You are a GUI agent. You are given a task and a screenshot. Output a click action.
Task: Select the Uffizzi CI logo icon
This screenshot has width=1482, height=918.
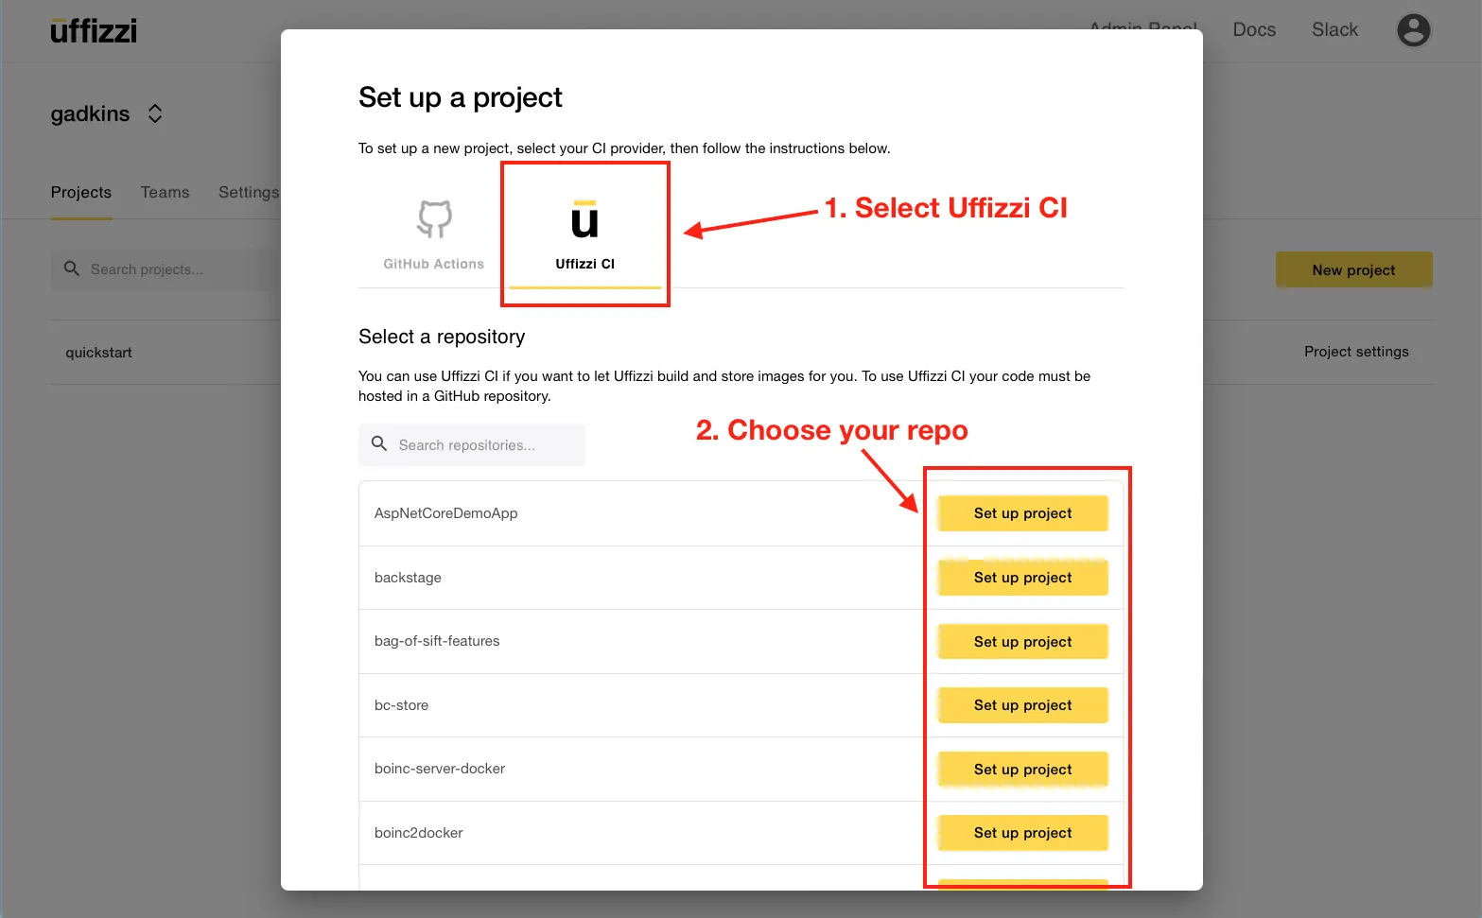[584, 219]
